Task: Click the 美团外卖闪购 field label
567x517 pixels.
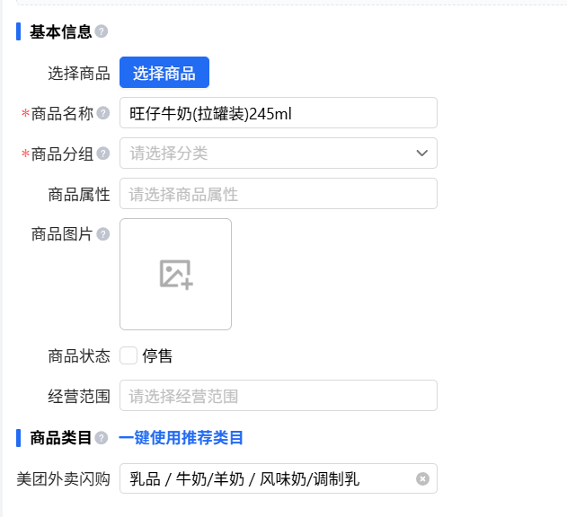Action: point(63,478)
